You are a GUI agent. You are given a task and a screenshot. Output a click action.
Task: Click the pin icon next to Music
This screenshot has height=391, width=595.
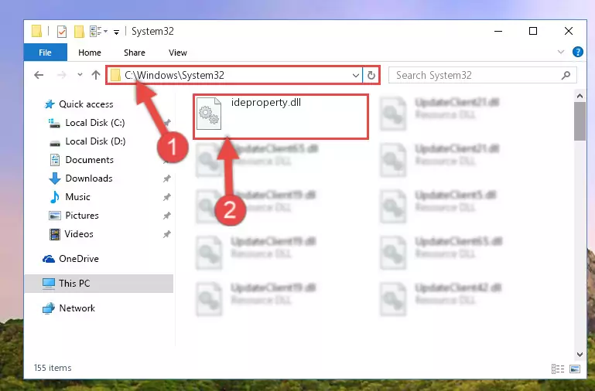point(166,197)
